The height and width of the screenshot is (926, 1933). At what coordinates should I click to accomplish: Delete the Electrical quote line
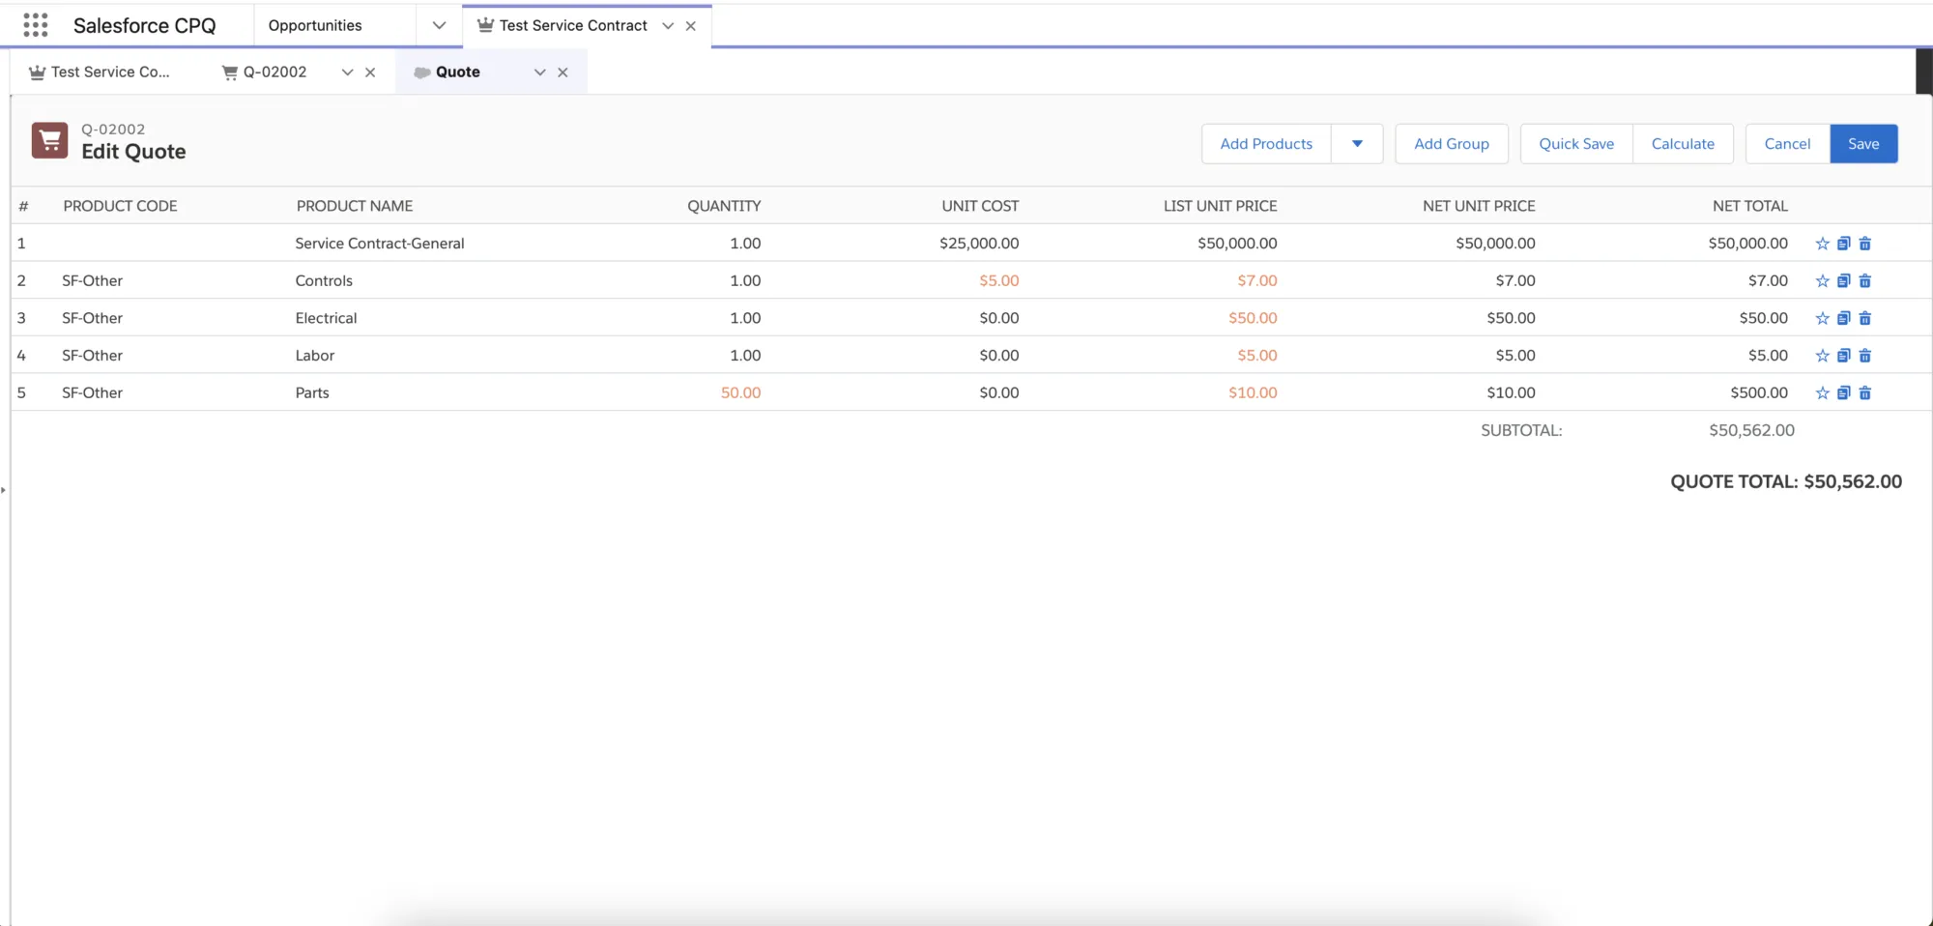tap(1865, 318)
